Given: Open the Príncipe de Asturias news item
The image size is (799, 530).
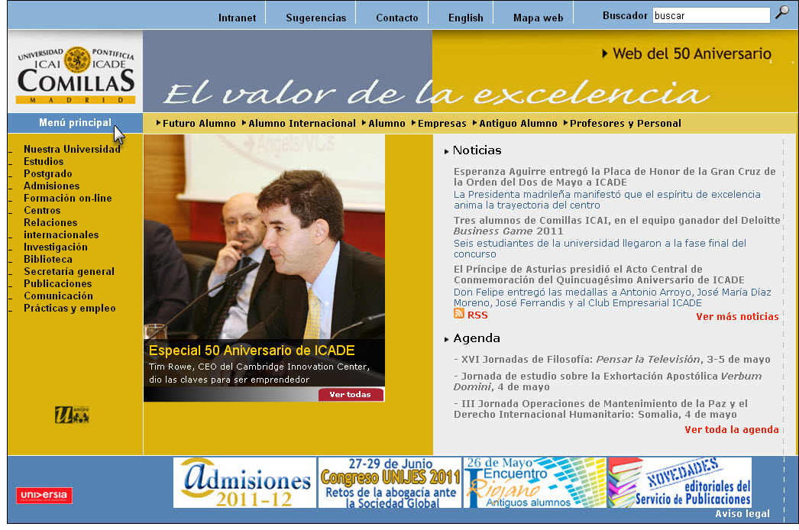Looking at the screenshot, I should (x=599, y=275).
